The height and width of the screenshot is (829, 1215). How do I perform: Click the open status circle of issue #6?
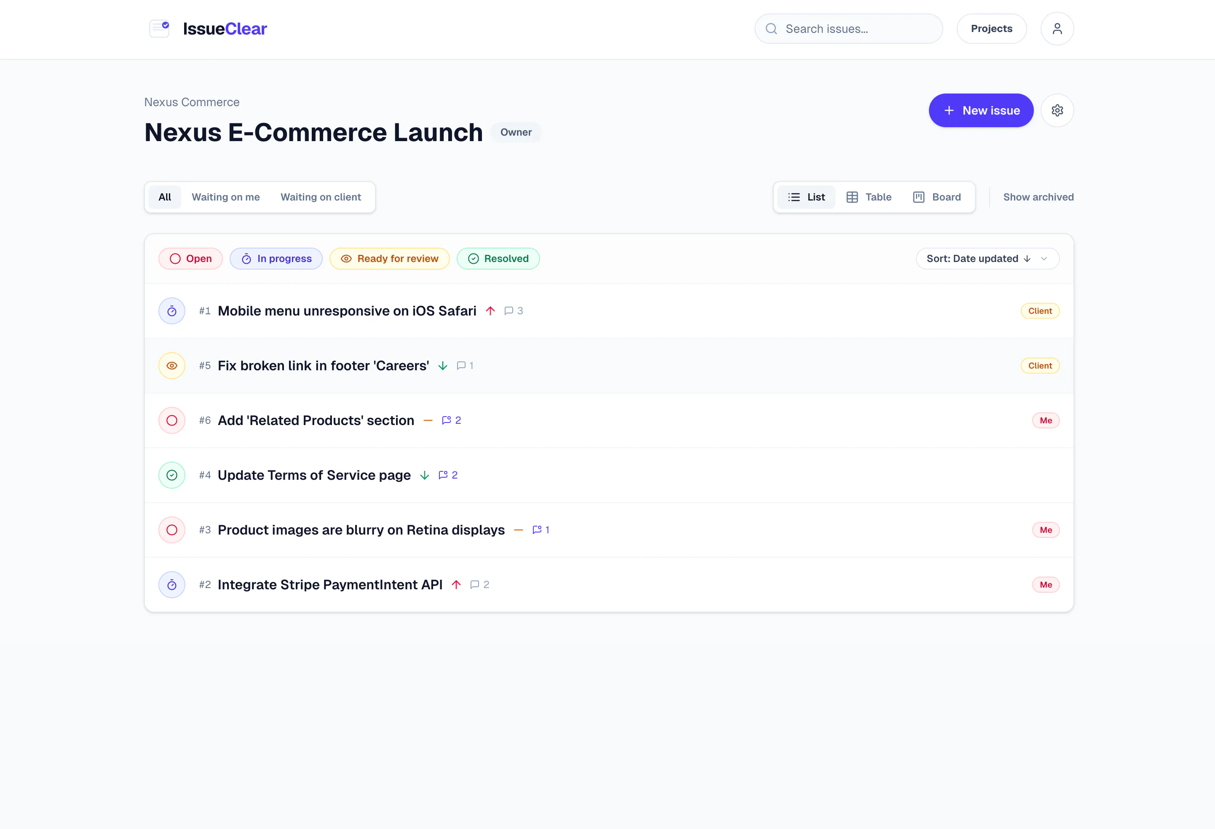tap(171, 420)
